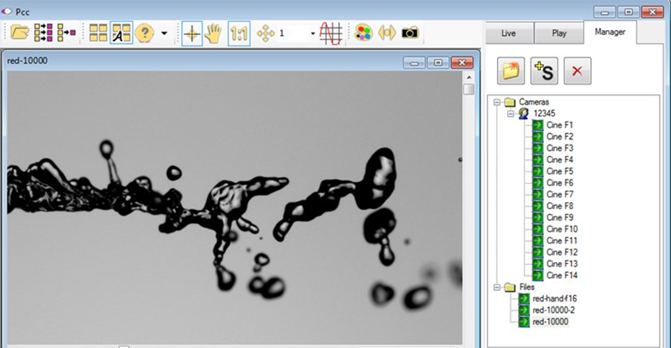Select Cine F12 in camera tree
This screenshot has width=671, height=348.
562,252
